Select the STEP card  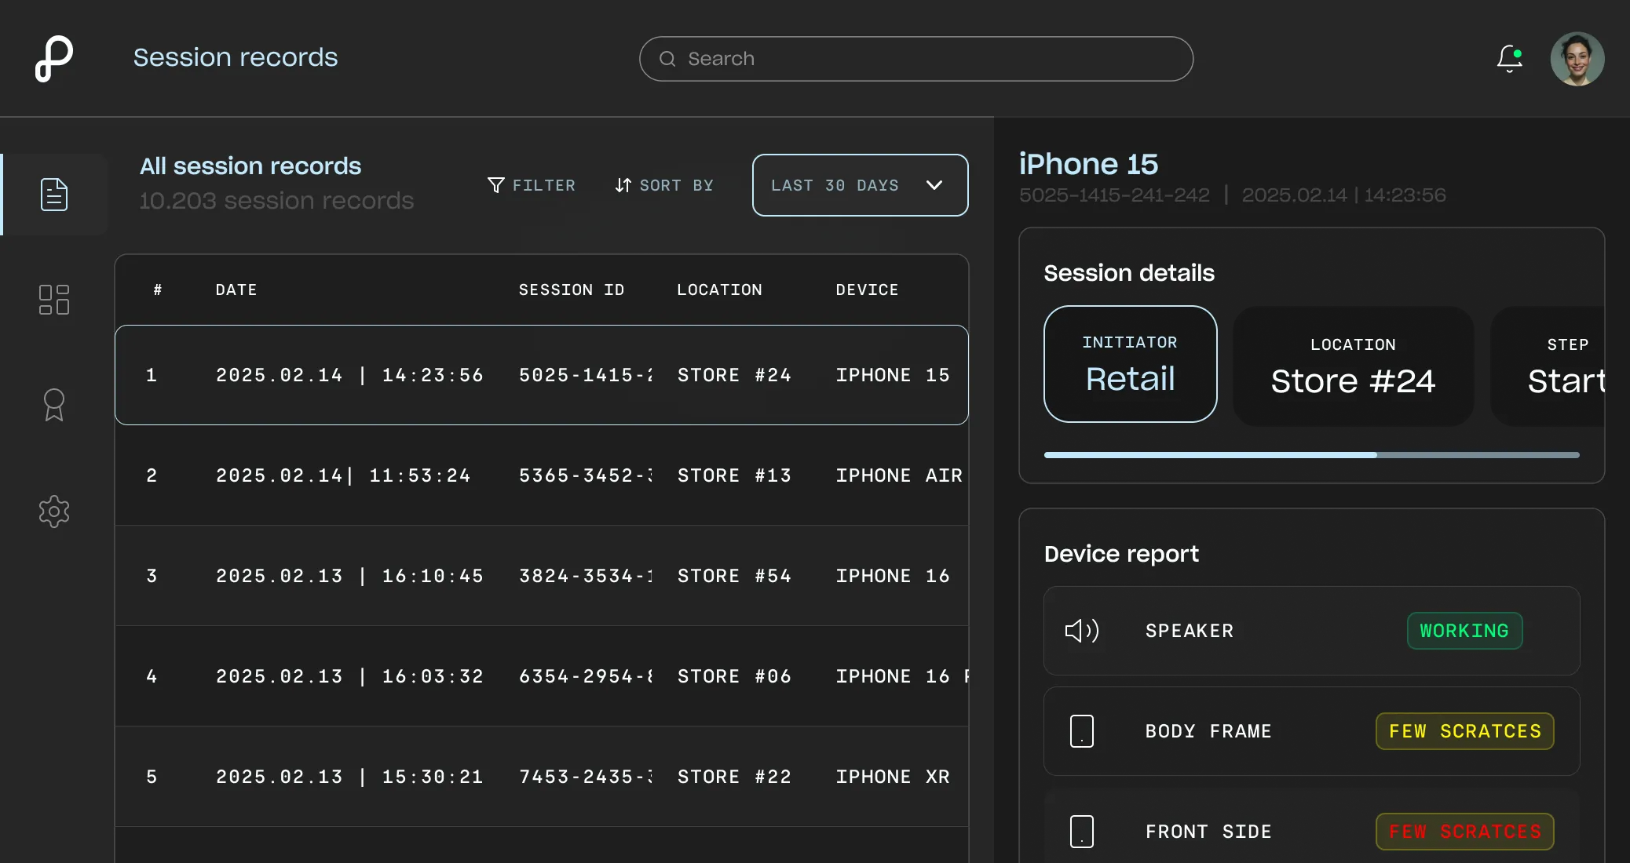click(x=1548, y=366)
